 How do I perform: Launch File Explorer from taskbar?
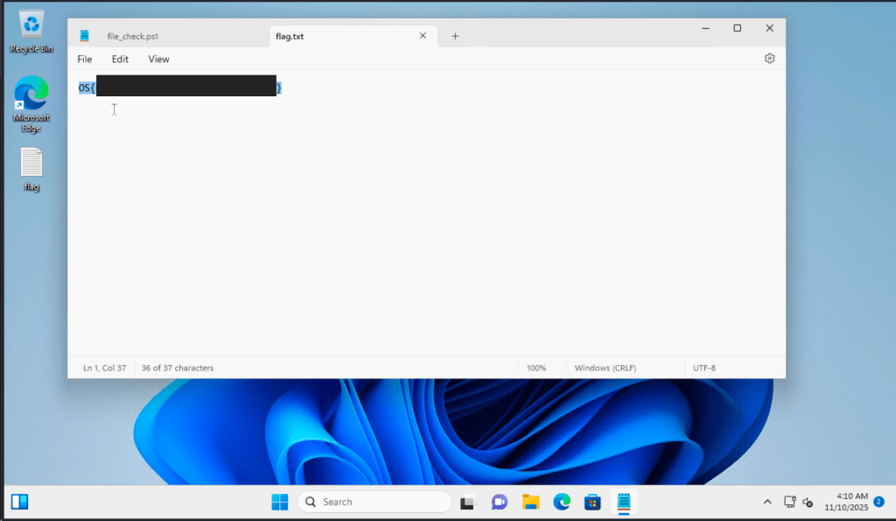point(530,502)
